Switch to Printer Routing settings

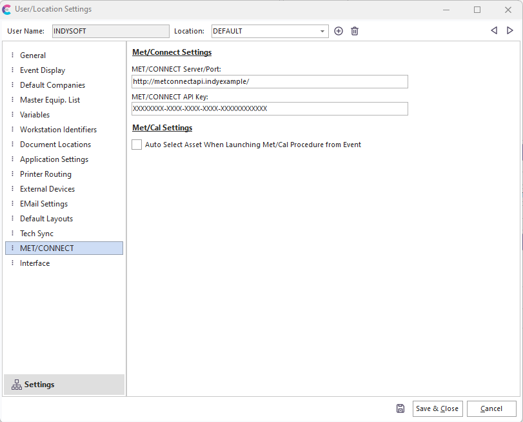46,174
